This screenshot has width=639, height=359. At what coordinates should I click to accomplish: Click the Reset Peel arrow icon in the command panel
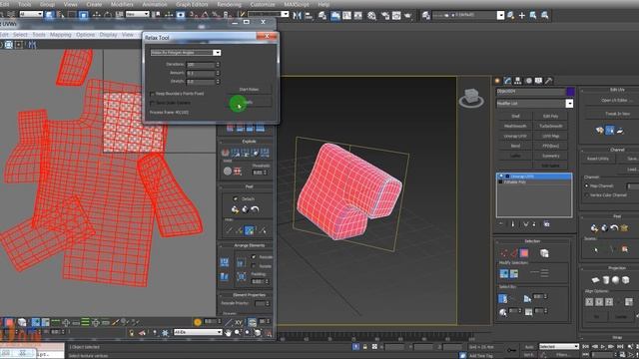(614, 228)
